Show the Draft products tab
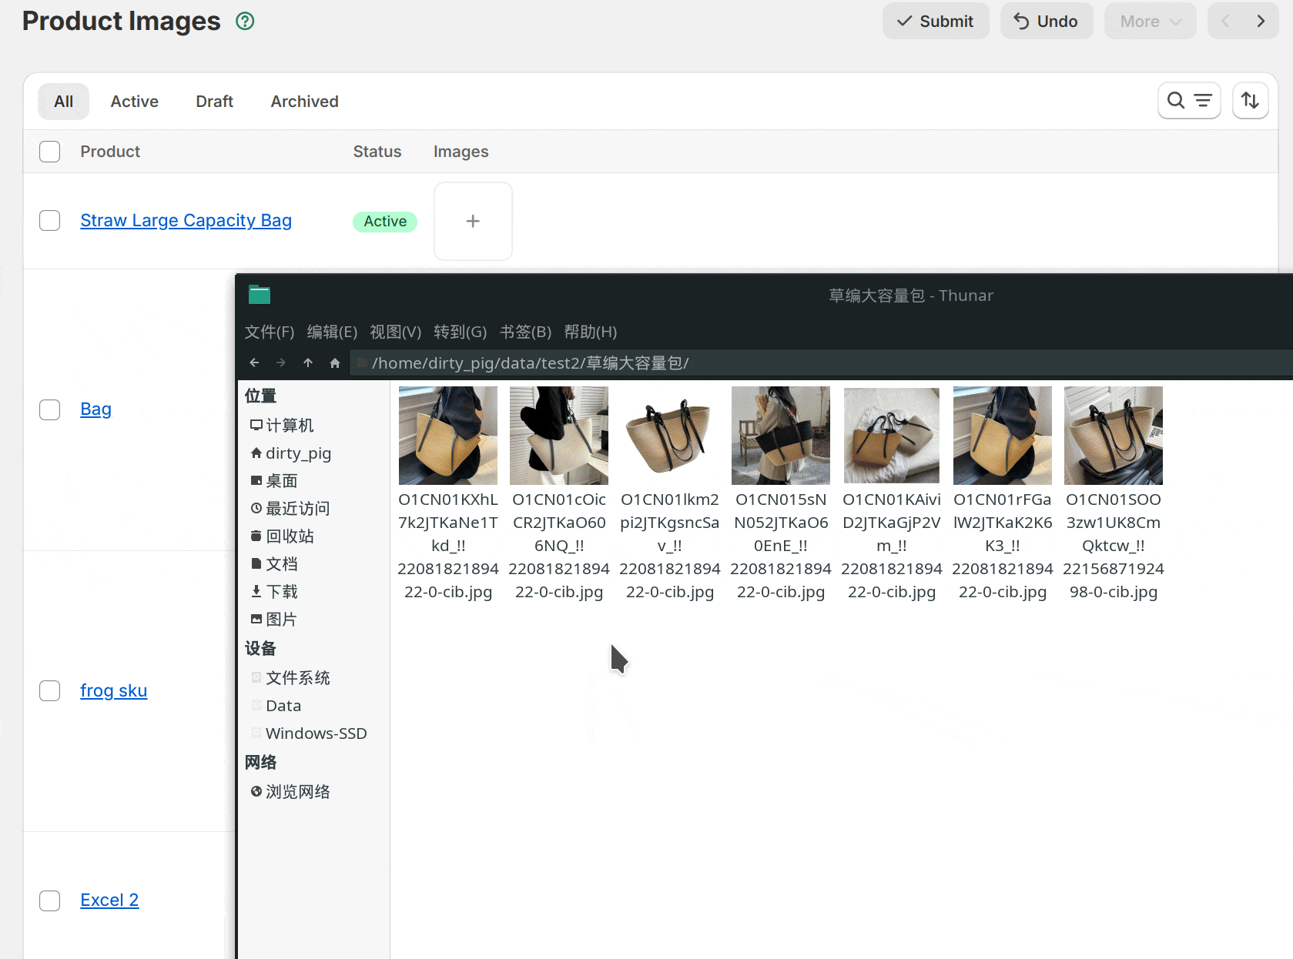The image size is (1293, 959). tap(214, 102)
